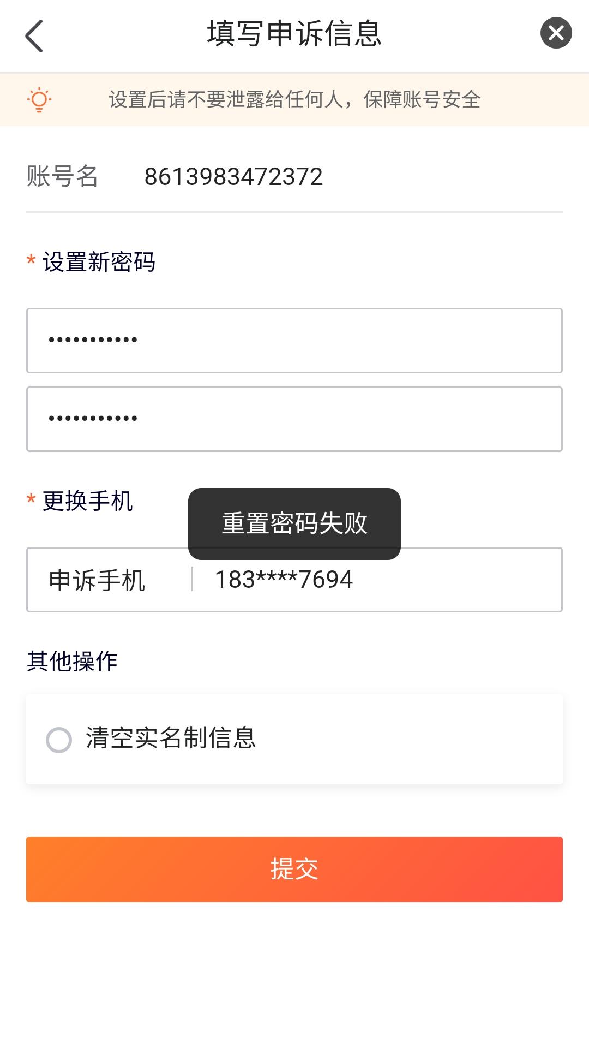The height and width of the screenshot is (1048, 589).
Task: Click the 设置新密码 section label
Action: (99, 262)
